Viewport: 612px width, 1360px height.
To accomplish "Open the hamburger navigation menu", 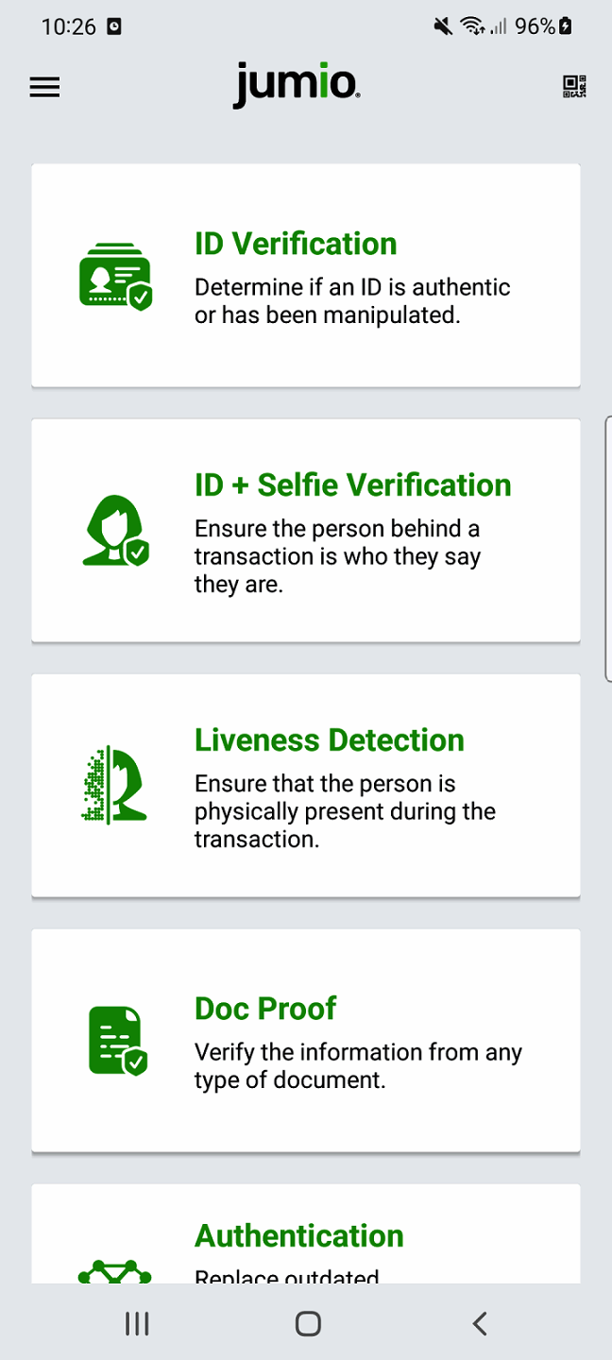I will click(x=44, y=88).
